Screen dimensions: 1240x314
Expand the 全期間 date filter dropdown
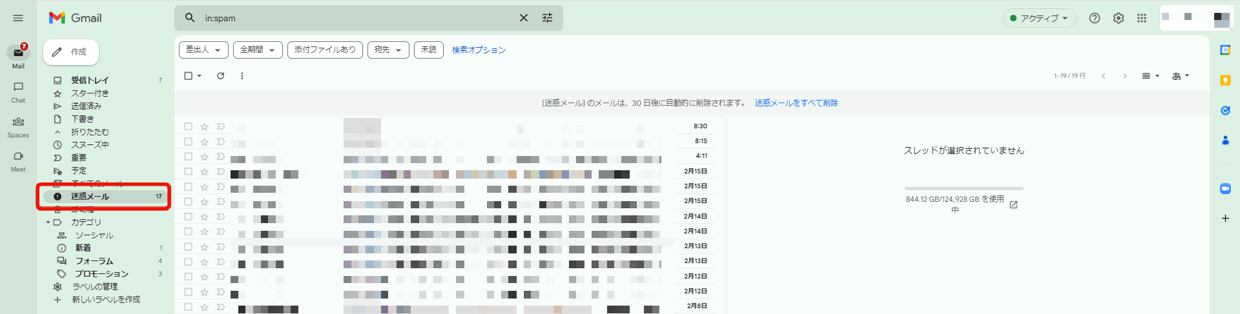coord(258,50)
